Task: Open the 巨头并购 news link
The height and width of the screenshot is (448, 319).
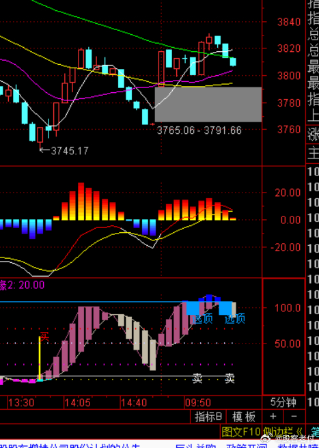Action: pos(197,446)
